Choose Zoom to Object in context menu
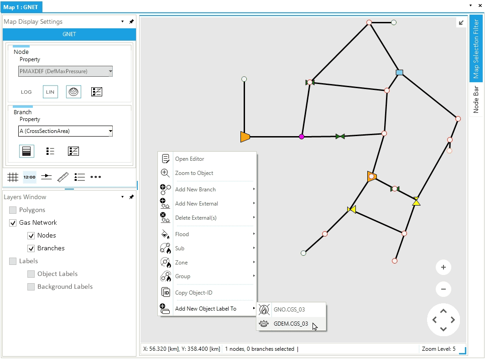The height and width of the screenshot is (359, 485). (194, 173)
